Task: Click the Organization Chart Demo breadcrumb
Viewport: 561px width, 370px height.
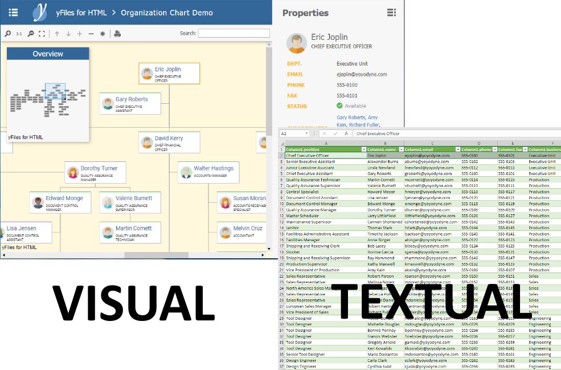Action: tap(167, 13)
